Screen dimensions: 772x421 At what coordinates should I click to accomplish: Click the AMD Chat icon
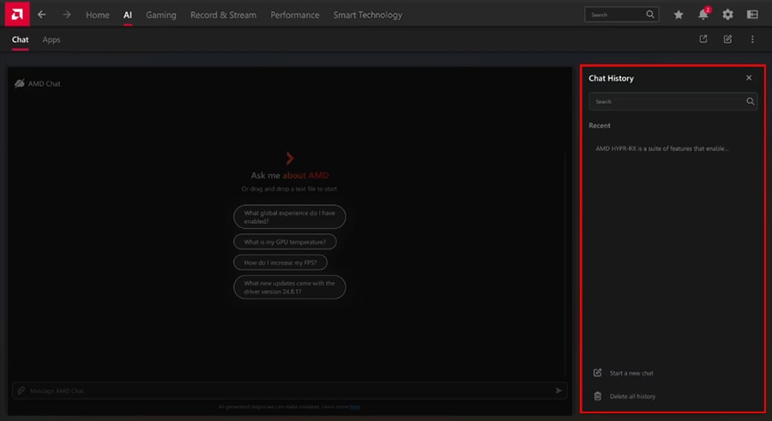(19, 83)
